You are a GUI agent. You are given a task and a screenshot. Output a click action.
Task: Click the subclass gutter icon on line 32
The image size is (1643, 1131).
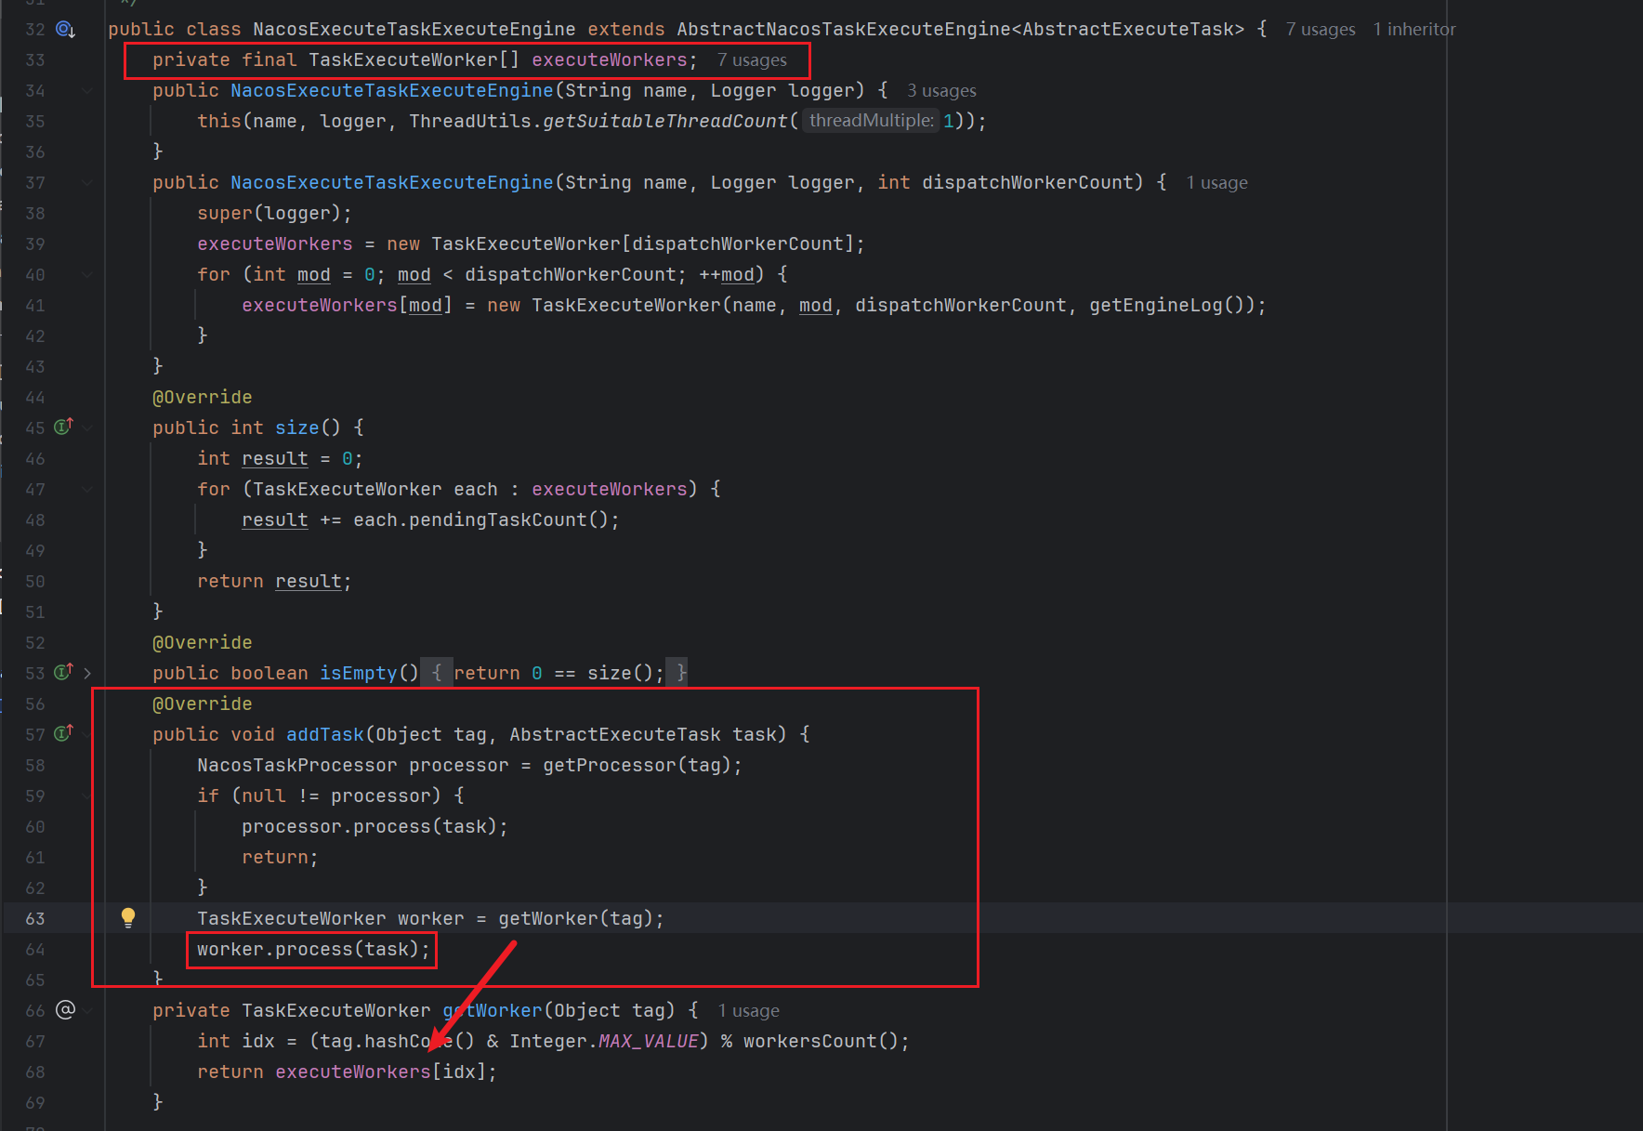click(65, 29)
